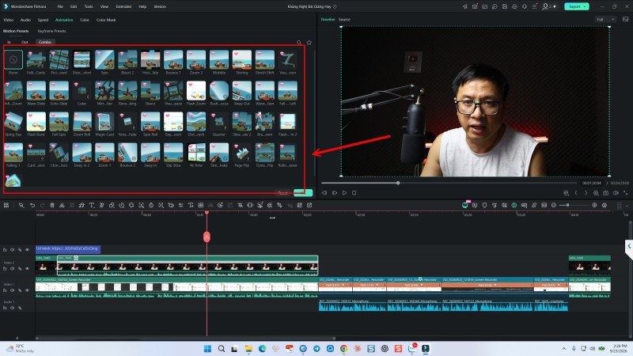Expand the side panel blue chevron at right edge
This screenshot has height=356, width=633.
pos(629,246)
